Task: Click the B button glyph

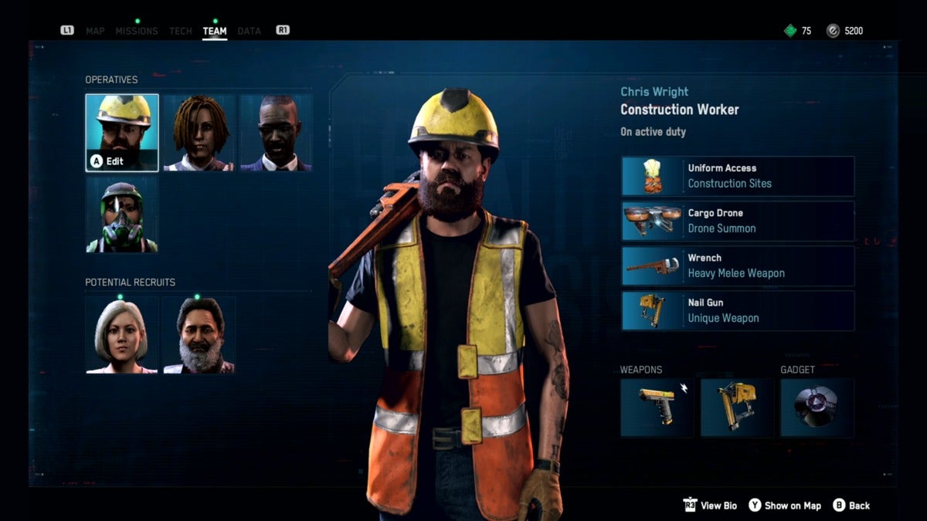Action: click(838, 506)
